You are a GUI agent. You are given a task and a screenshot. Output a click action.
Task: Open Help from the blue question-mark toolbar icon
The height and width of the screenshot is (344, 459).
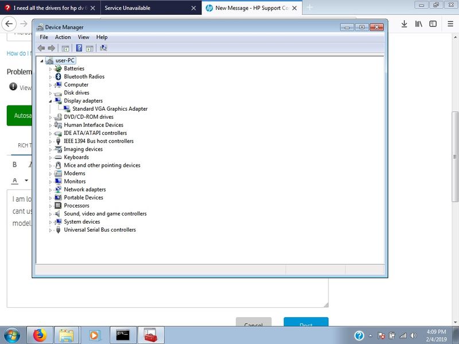[79, 48]
